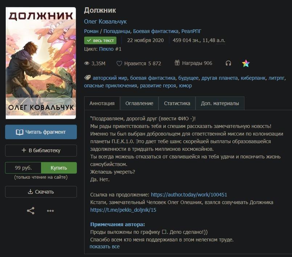The image size is (292, 257).
Task: Add the book via В библиотеку button
Action: 41,150
